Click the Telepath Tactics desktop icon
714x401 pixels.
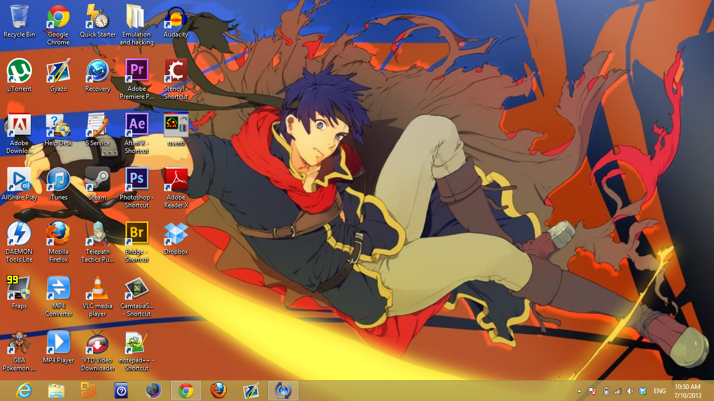[x=98, y=242]
